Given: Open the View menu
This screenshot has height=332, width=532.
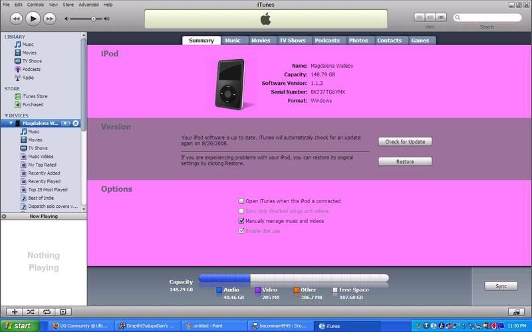Looking at the screenshot, I should (x=53, y=5).
